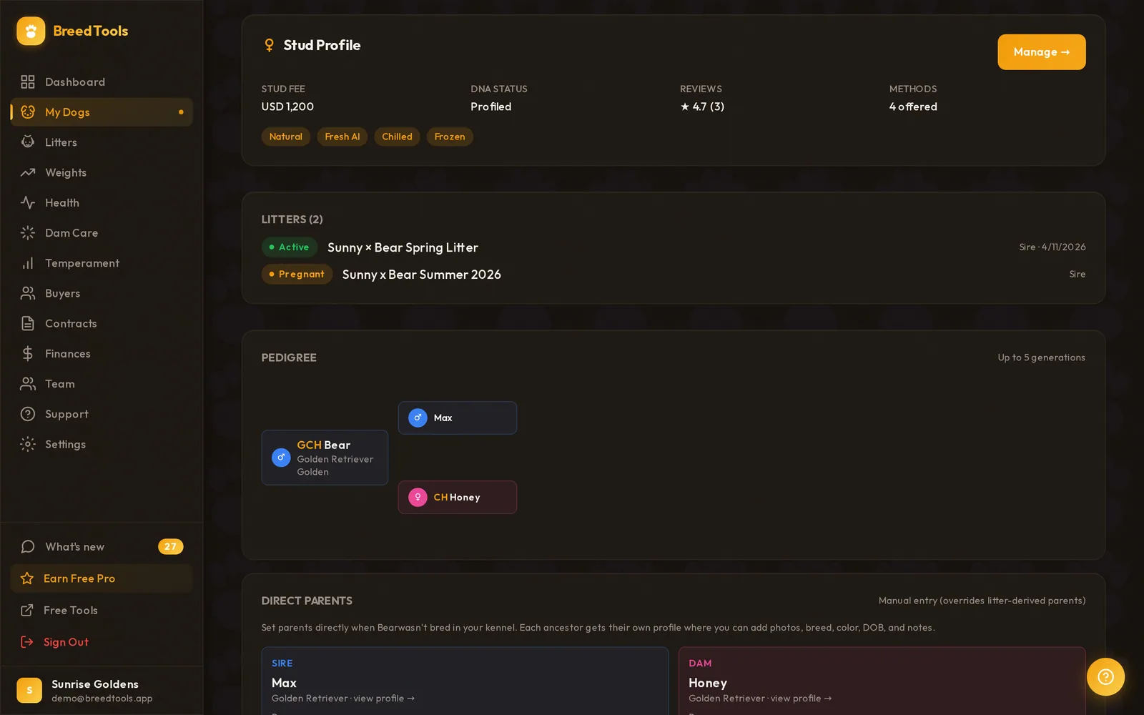The height and width of the screenshot is (715, 1144).
Task: Click the Free Tools external link icon
Action: 27,610
